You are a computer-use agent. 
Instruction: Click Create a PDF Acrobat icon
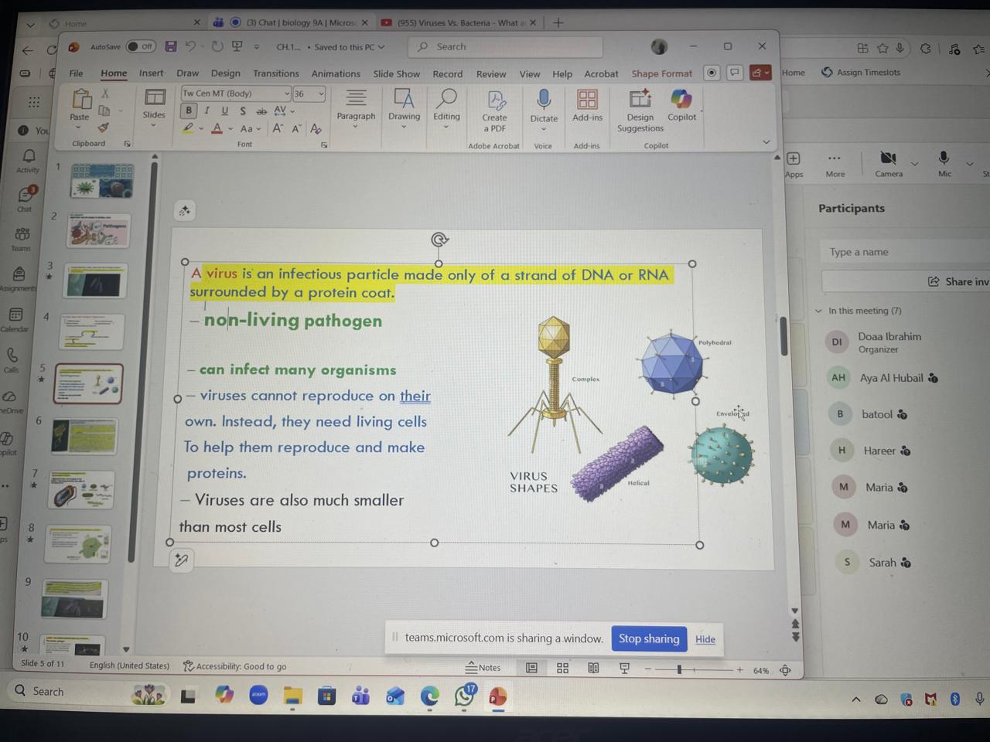(495, 101)
